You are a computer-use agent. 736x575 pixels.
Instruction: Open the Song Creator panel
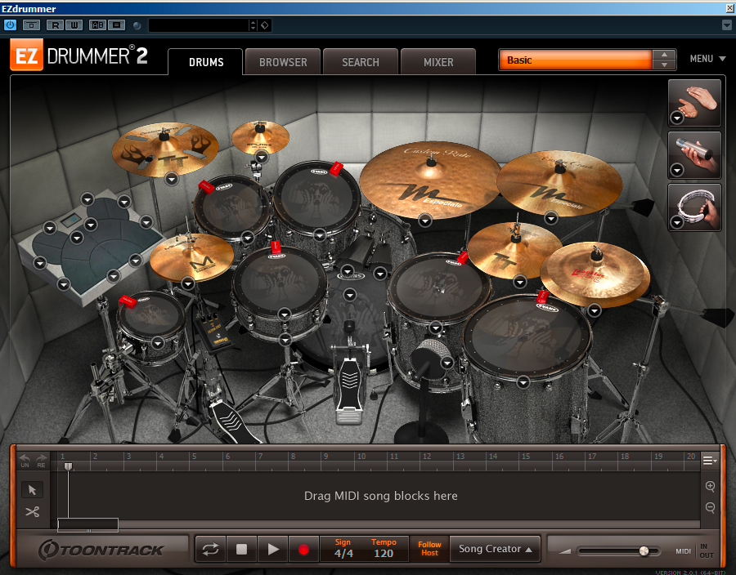496,549
